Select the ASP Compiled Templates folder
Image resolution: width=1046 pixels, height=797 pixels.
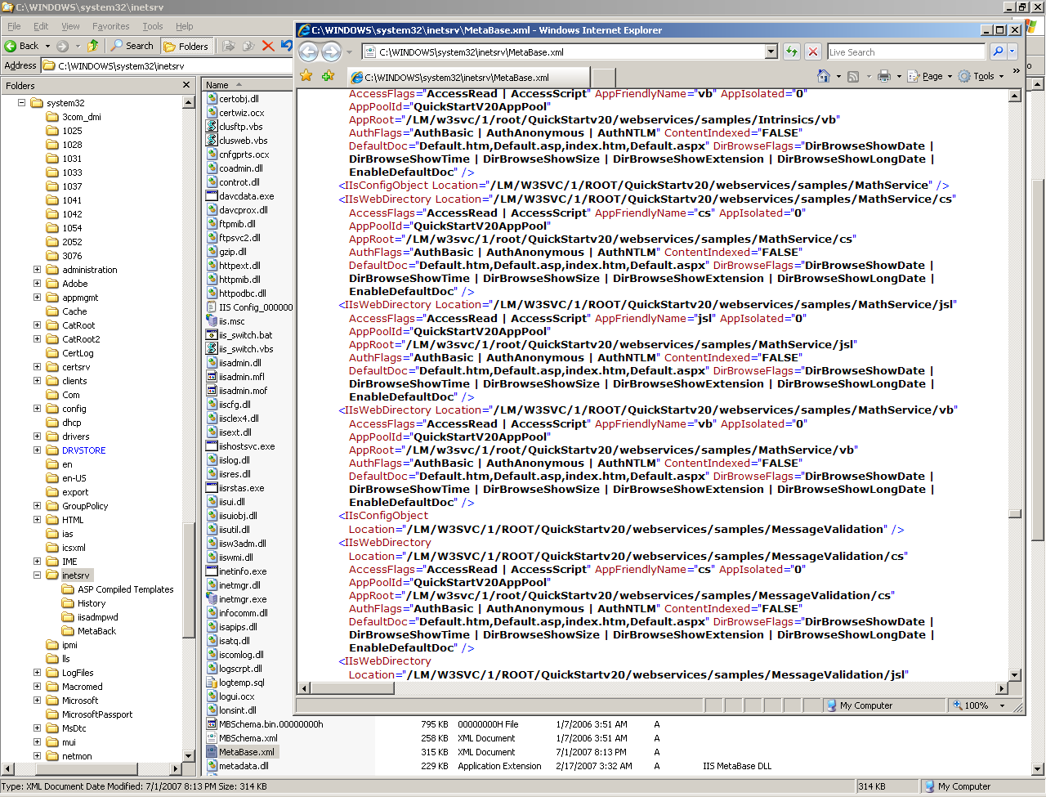126,589
